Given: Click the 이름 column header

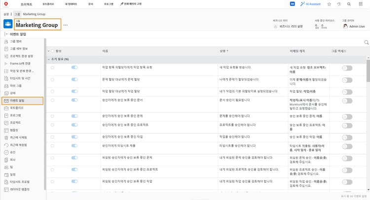Looking at the screenshot, I should [x=105, y=51].
